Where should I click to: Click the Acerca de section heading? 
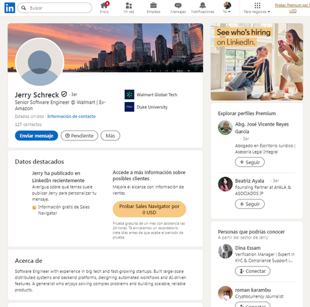coord(29,261)
